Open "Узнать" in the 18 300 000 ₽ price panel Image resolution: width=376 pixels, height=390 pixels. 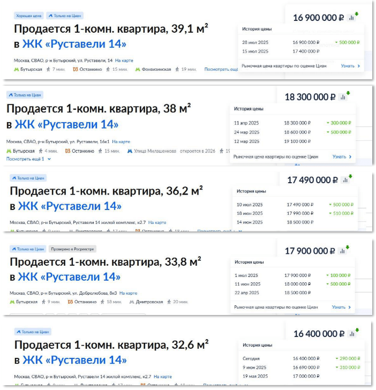(x=342, y=157)
